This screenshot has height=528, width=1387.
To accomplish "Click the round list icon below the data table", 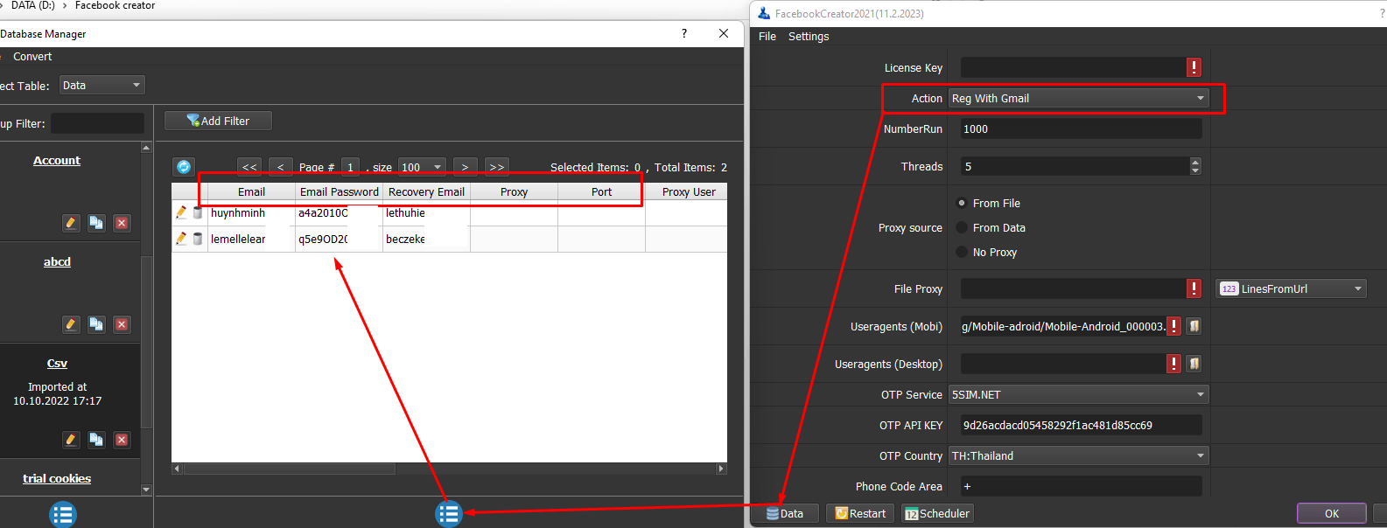I will [x=449, y=514].
